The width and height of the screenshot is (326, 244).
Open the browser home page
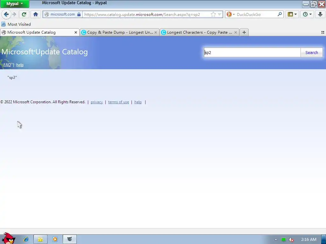click(x=36, y=14)
